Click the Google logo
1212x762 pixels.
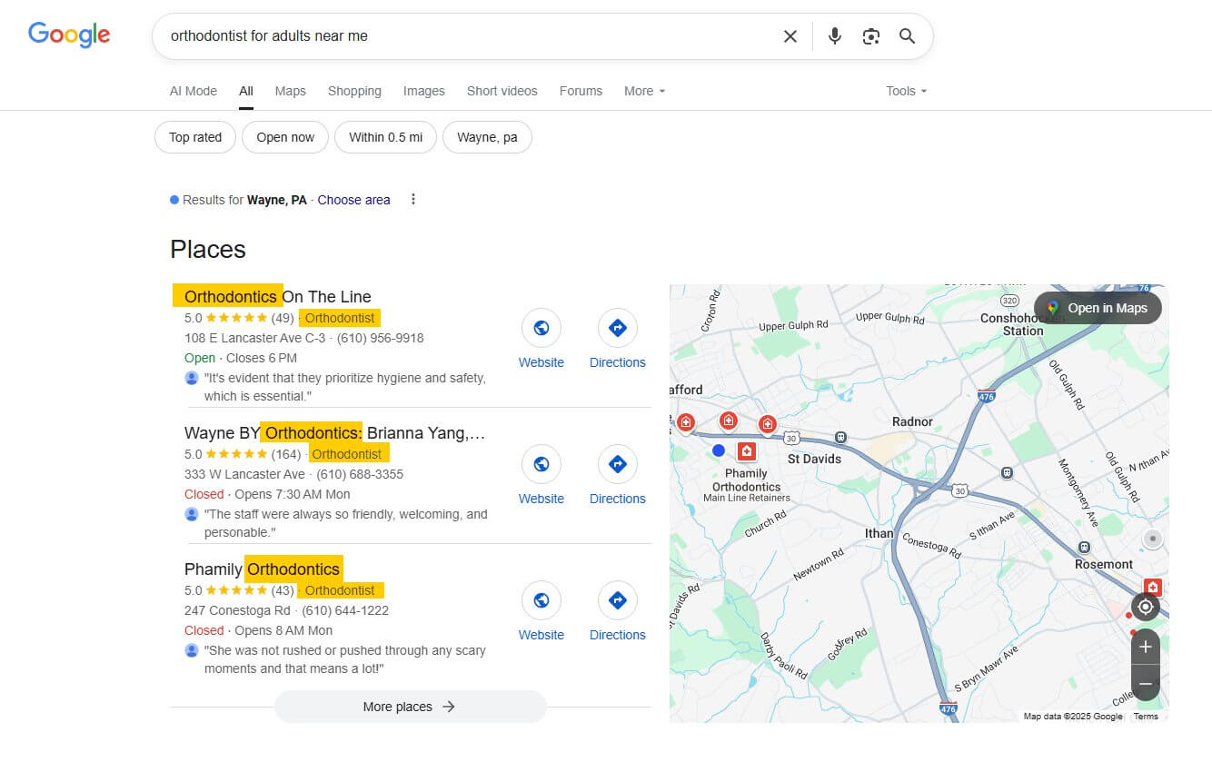[x=69, y=35]
